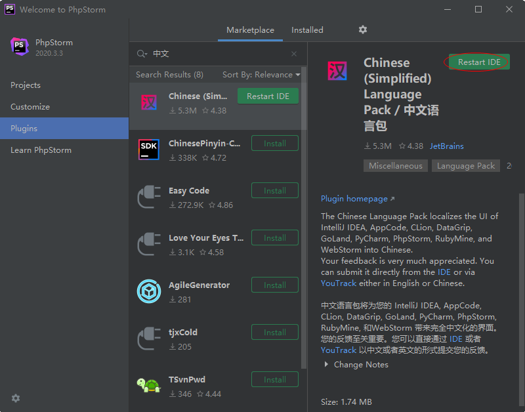Click Chinese language pack icon in results list

[x=149, y=102]
